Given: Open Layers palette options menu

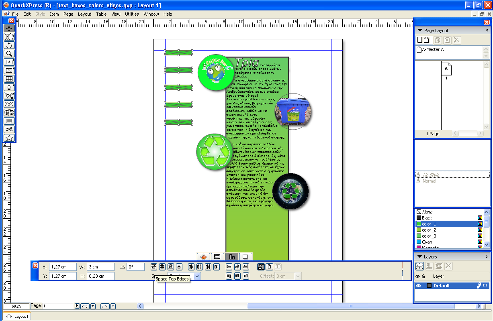Looking at the screenshot, I should [487, 257].
